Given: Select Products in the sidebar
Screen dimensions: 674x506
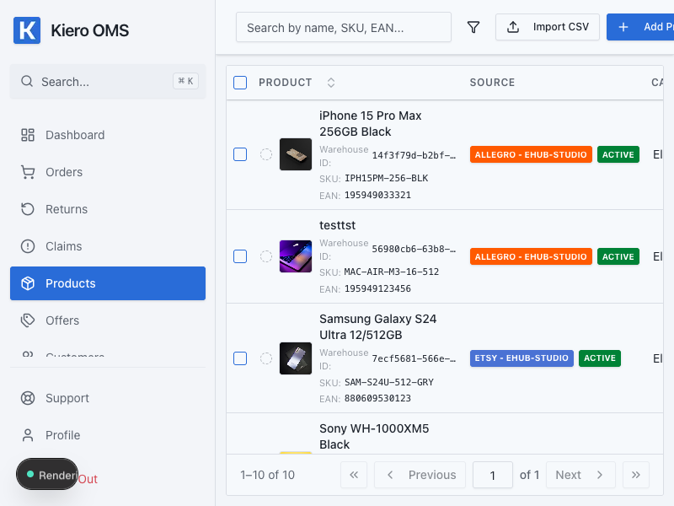Looking at the screenshot, I should (108, 283).
